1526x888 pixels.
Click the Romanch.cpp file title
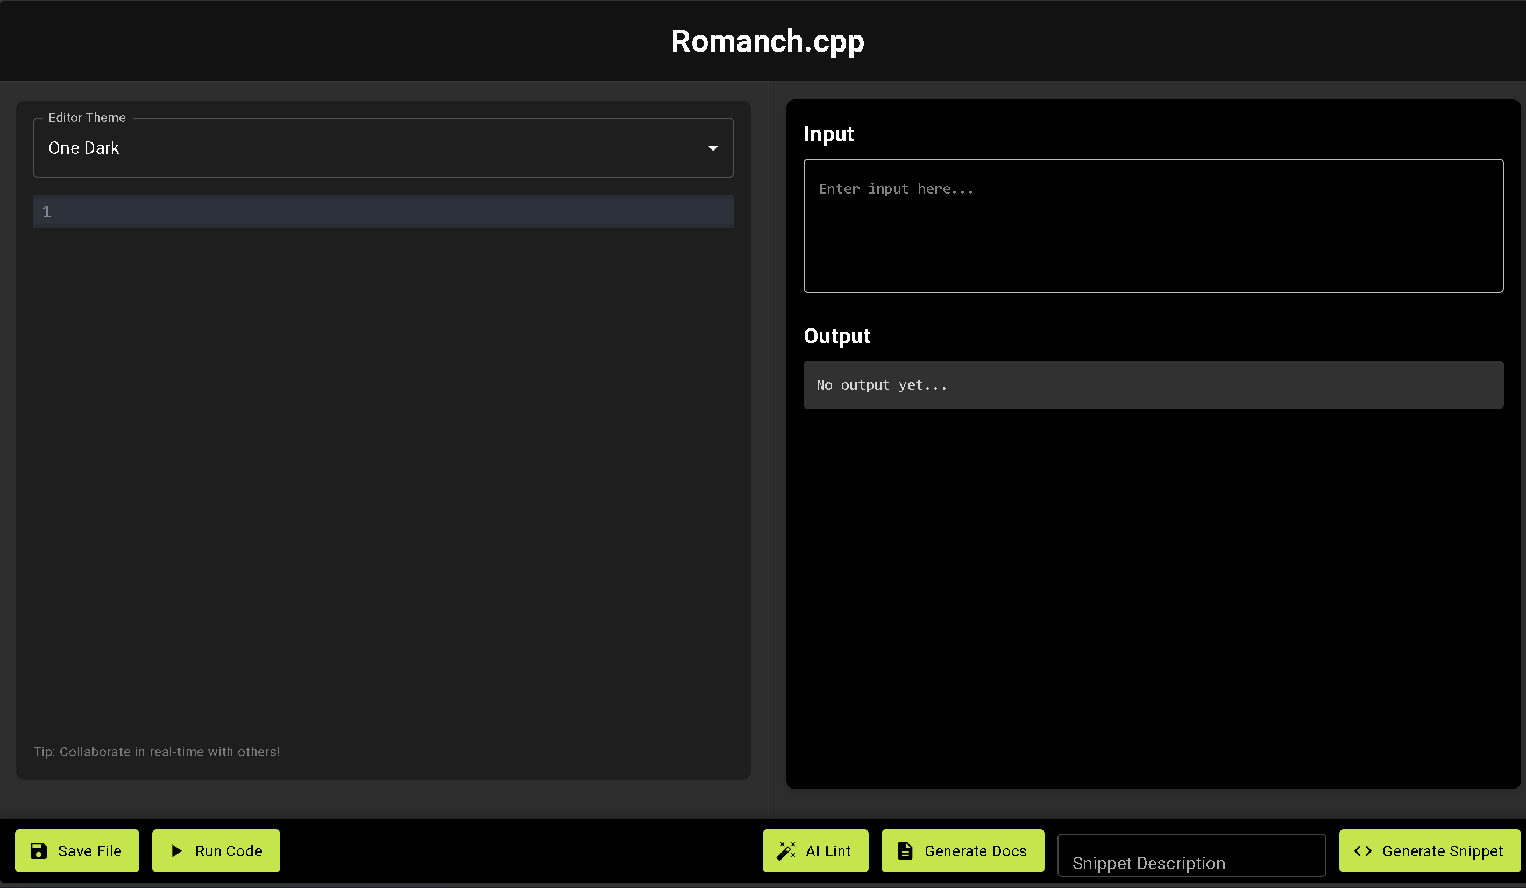coord(766,41)
